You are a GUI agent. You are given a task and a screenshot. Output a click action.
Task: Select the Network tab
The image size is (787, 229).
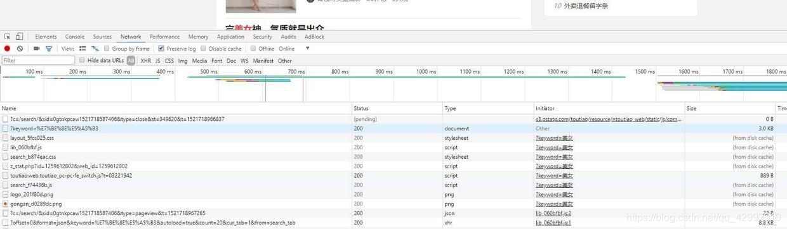coord(131,37)
